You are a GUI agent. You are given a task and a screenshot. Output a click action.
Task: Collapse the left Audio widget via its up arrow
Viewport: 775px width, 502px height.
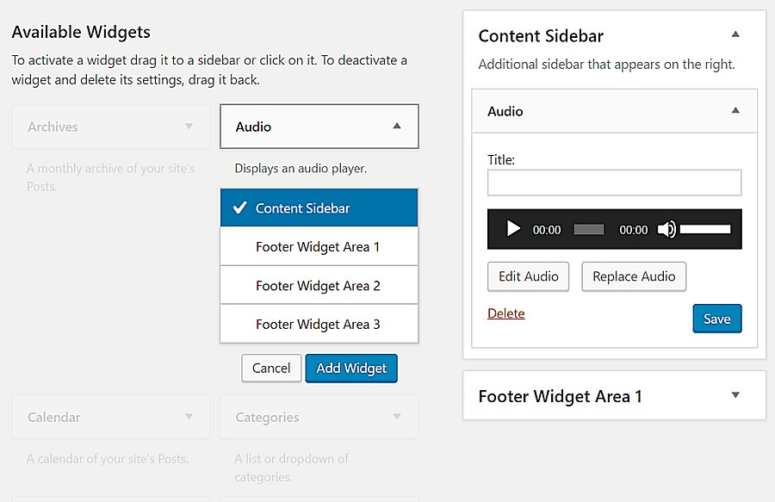click(x=397, y=126)
